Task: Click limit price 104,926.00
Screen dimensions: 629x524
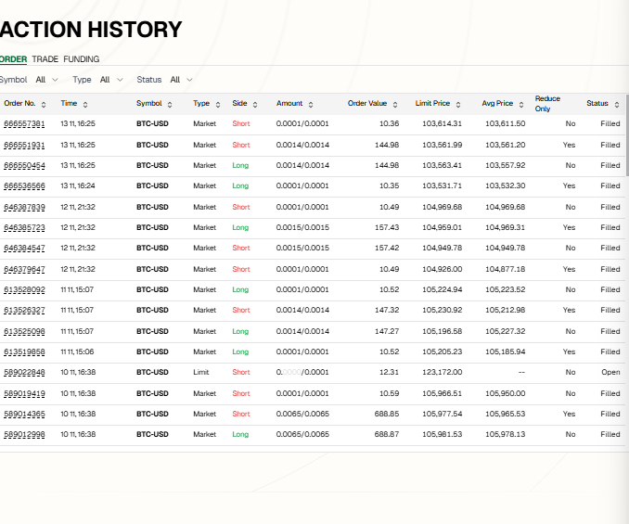Action: (x=443, y=269)
